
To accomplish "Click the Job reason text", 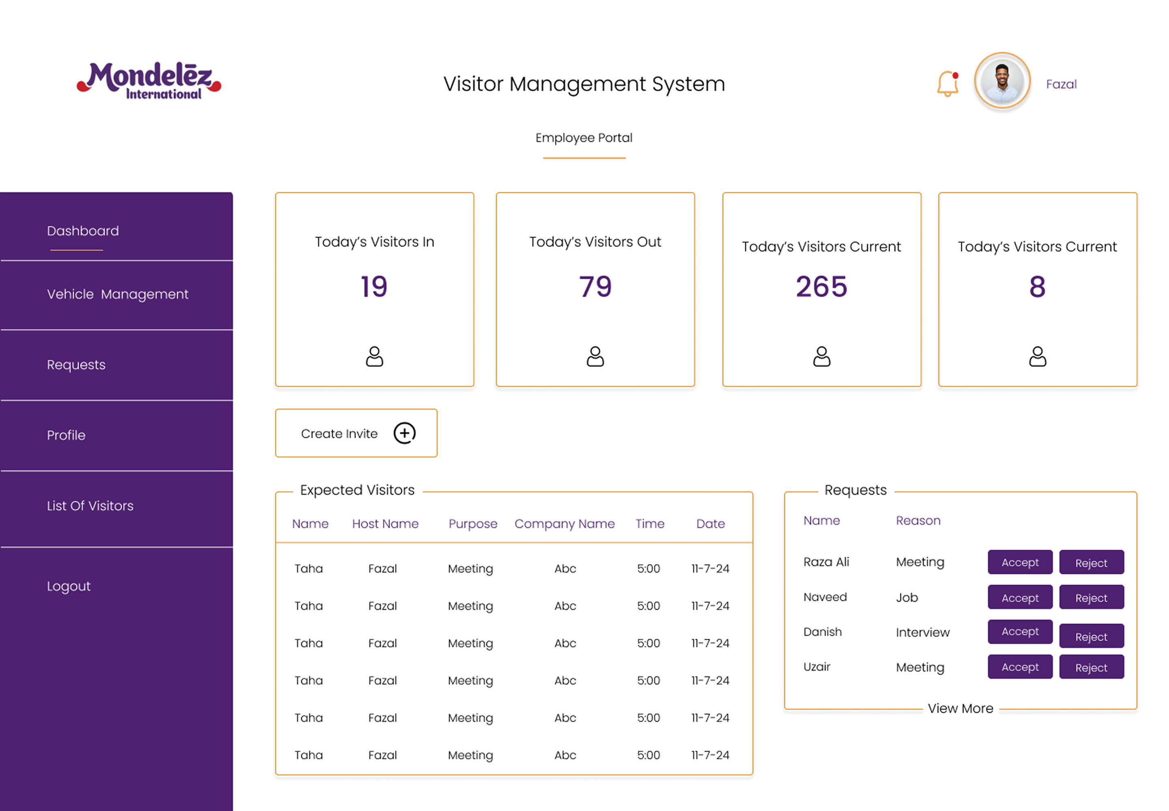I will click(906, 598).
